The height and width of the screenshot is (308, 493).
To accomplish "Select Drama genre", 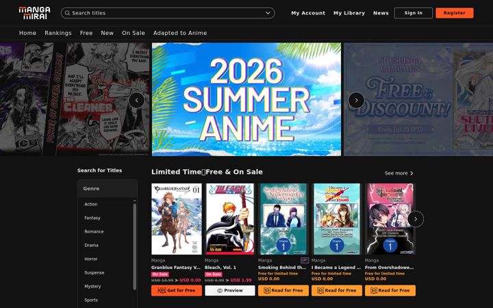I will click(91, 245).
